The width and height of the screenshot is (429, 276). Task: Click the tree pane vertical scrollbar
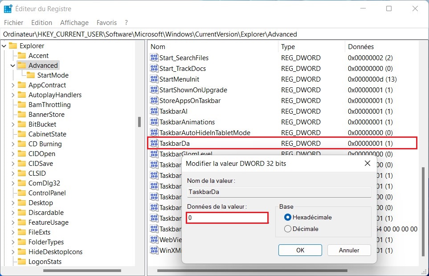tap(139, 122)
